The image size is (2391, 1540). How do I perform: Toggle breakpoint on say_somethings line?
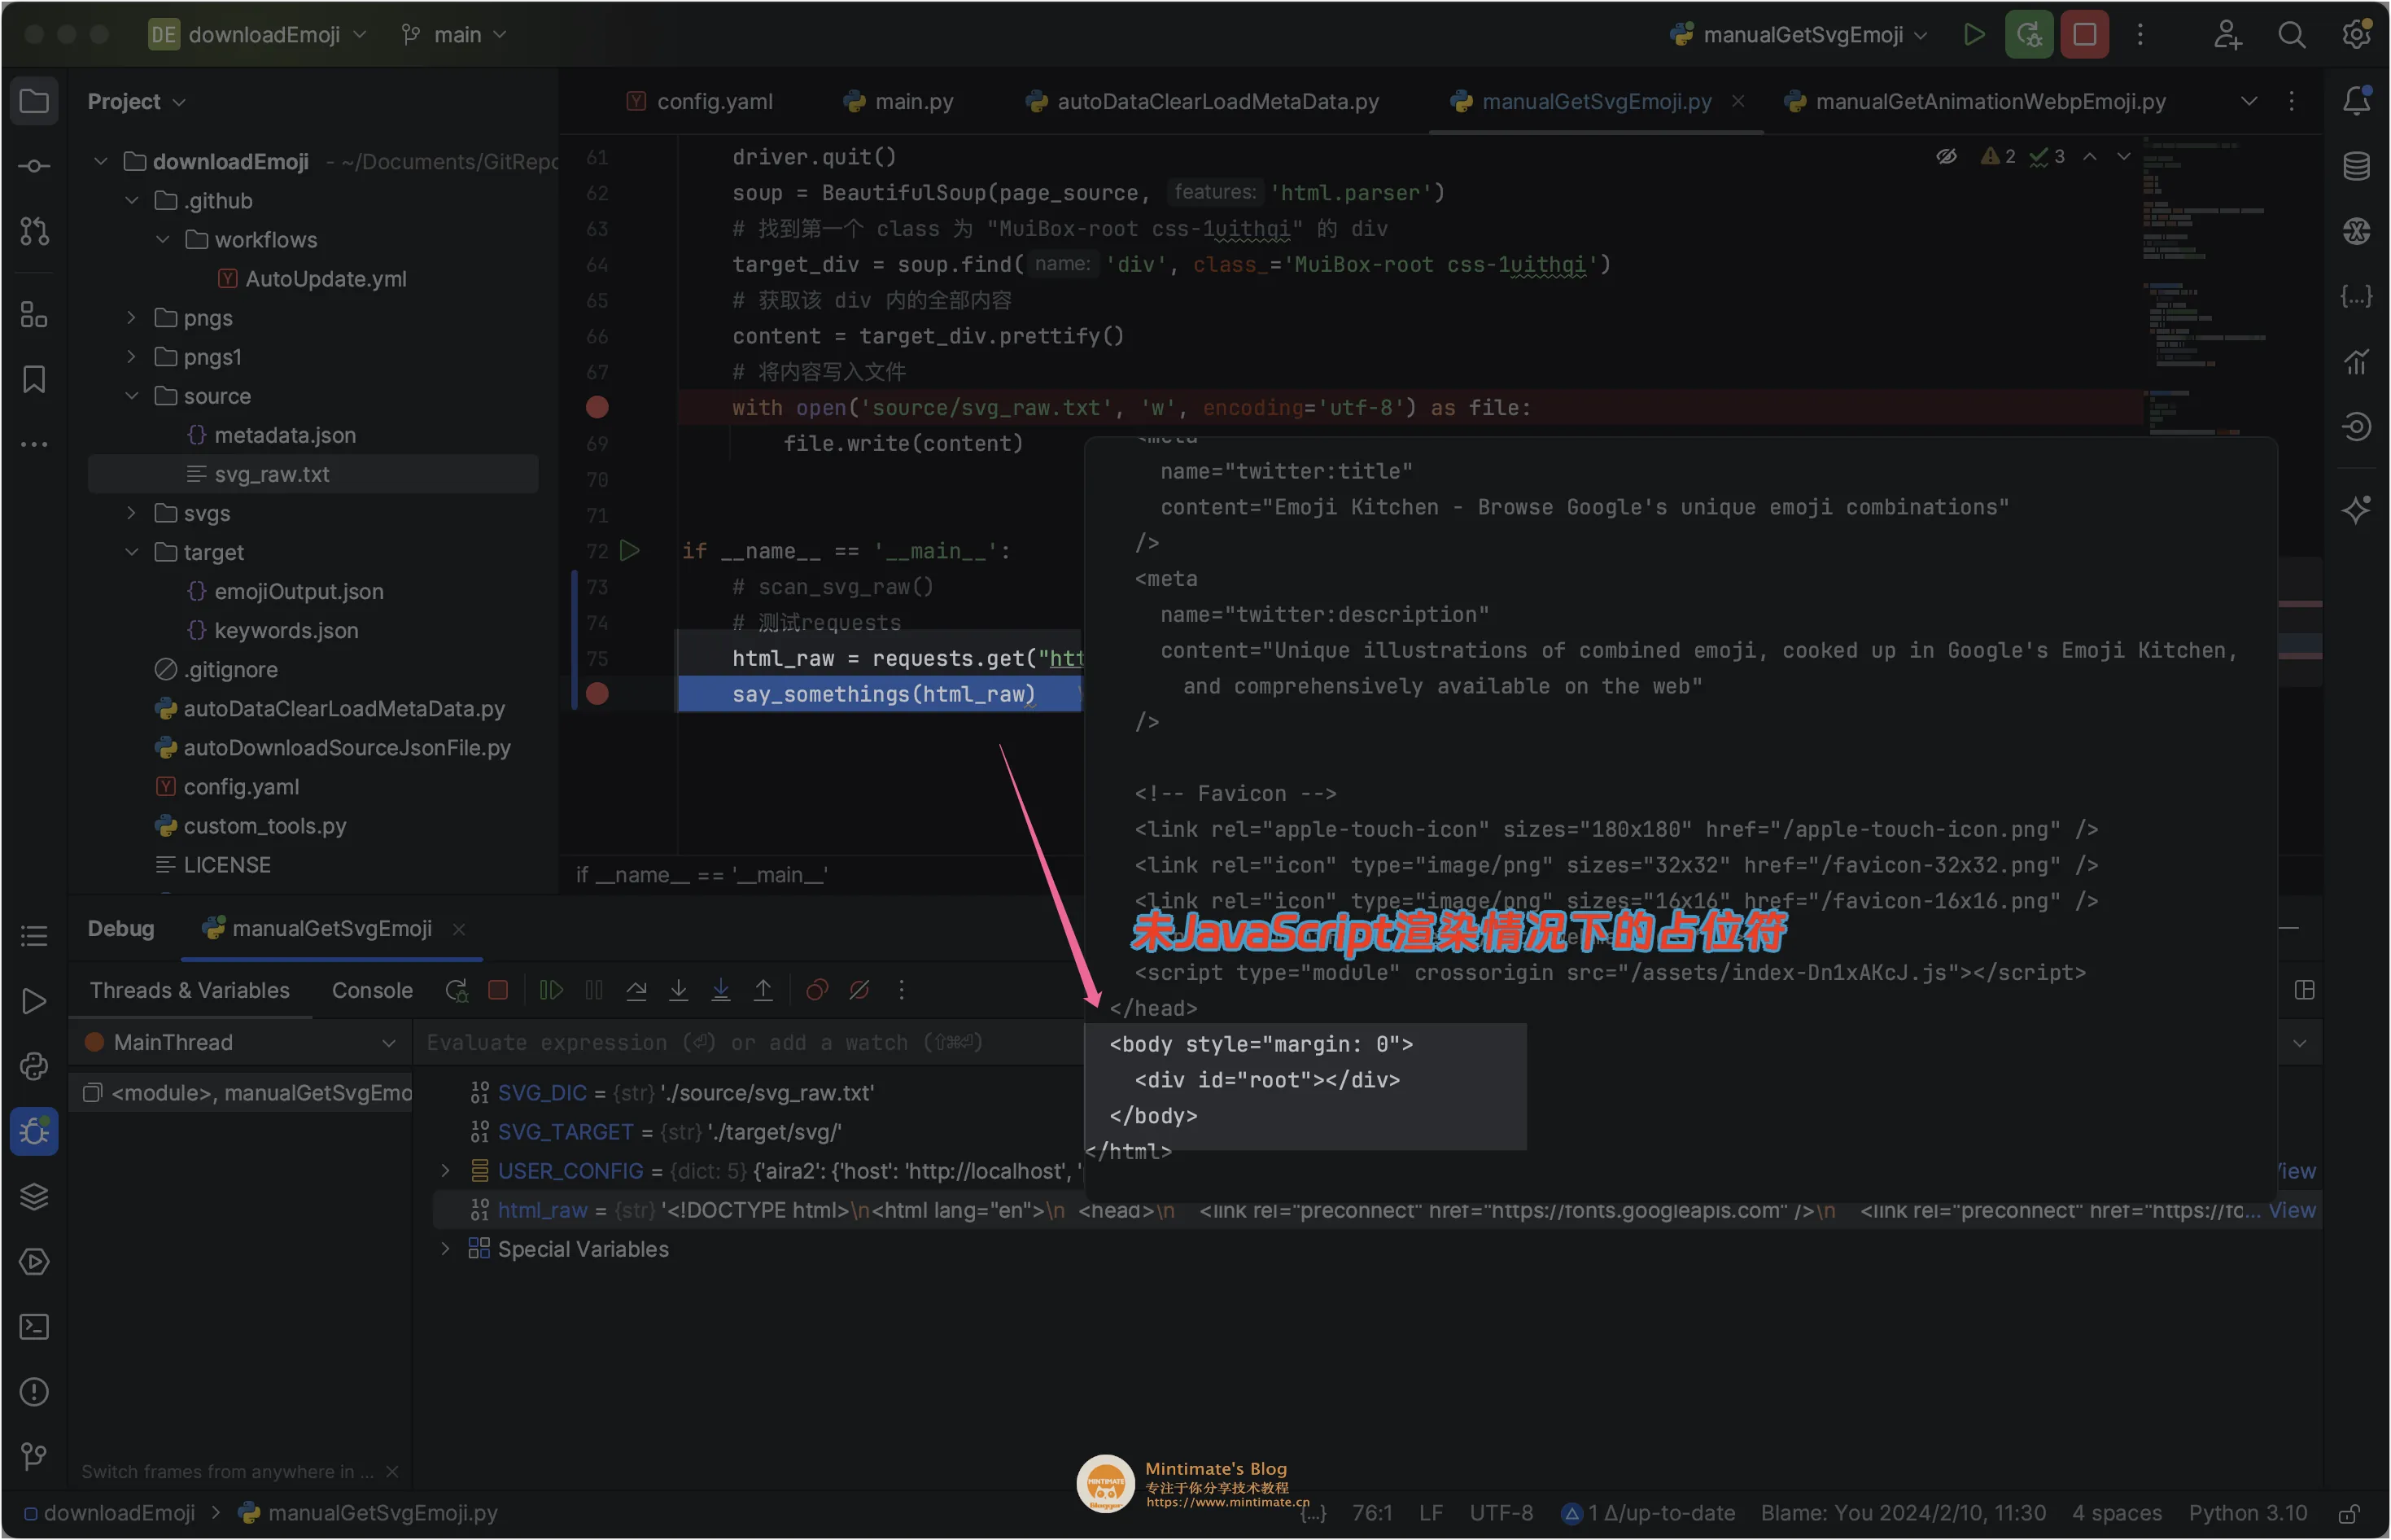coord(597,694)
